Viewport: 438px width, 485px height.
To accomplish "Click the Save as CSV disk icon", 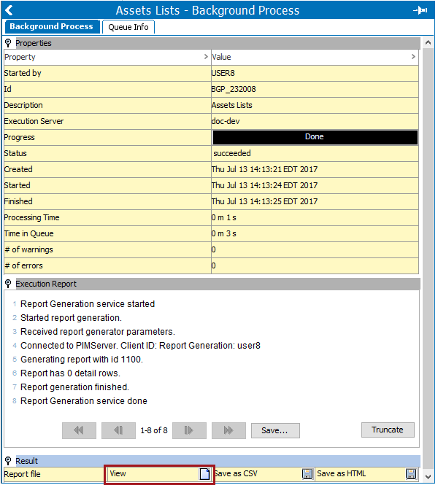I will point(307,474).
